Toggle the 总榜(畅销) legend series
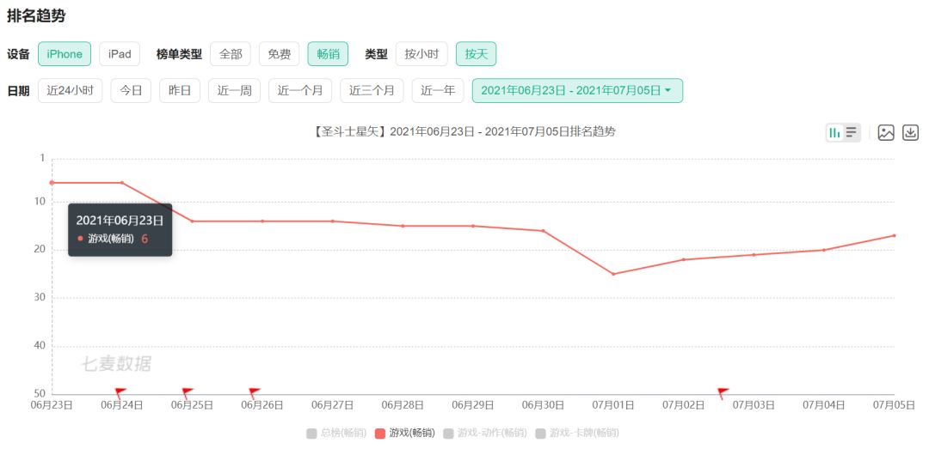The image size is (929, 449). (336, 433)
